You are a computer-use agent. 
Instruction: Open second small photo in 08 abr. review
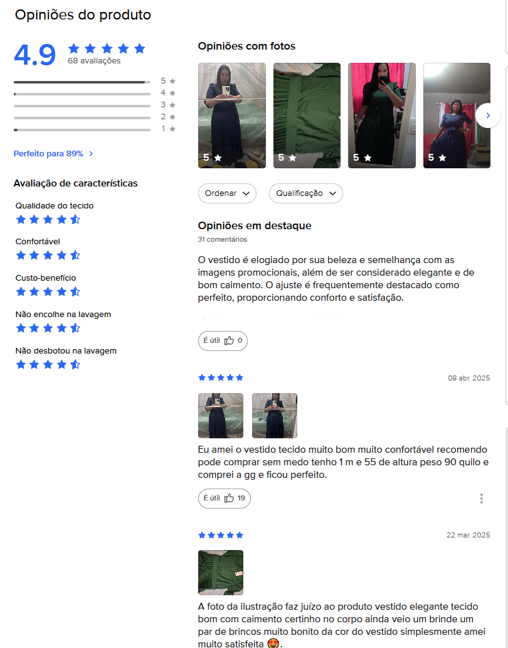(275, 415)
